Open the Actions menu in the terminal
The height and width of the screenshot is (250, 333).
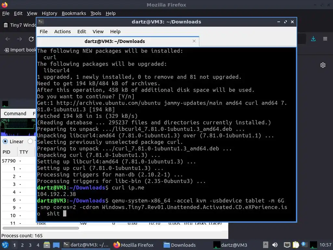62,32
